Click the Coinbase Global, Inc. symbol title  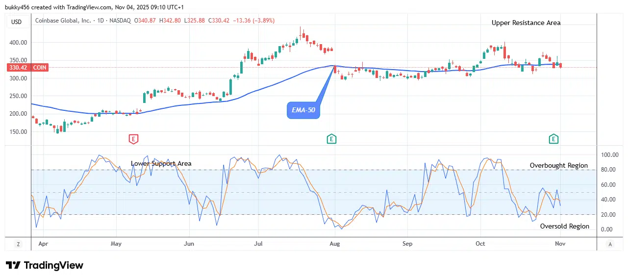pos(64,21)
